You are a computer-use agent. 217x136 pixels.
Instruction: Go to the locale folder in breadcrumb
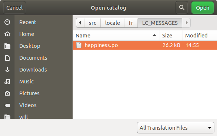pyautogui.click(x=112, y=23)
